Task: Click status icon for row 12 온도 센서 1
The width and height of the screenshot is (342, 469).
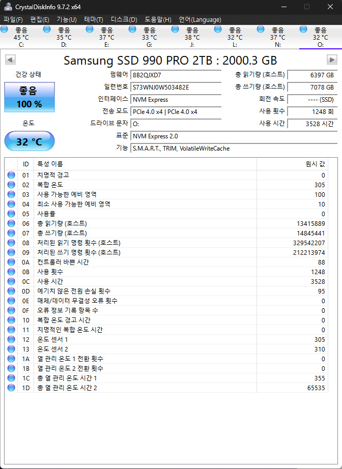Action: (11, 339)
